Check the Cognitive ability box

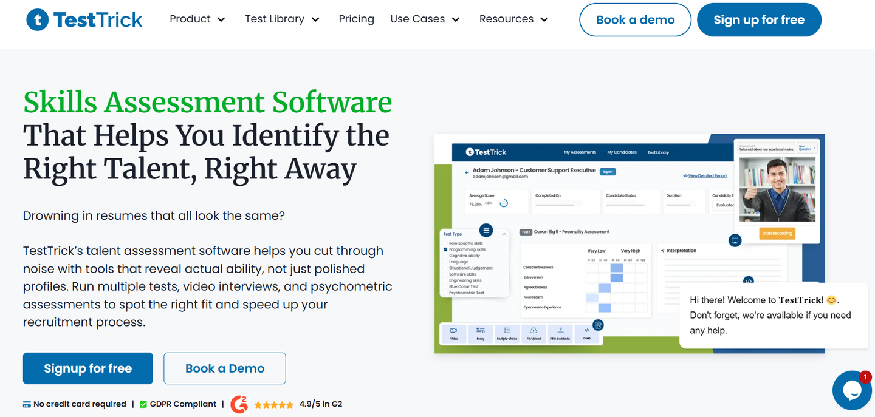pos(445,256)
